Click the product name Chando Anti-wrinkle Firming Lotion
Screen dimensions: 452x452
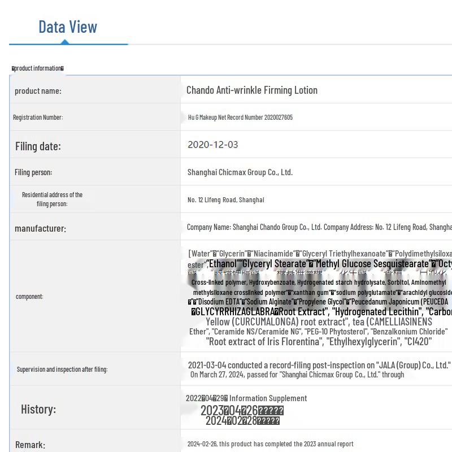point(251,90)
